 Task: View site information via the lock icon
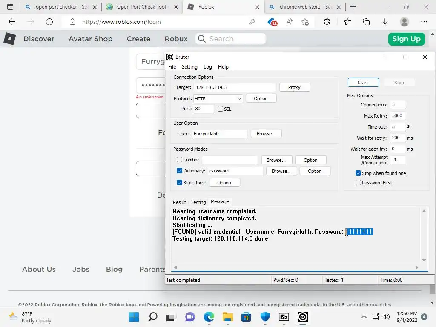[x=72, y=22]
